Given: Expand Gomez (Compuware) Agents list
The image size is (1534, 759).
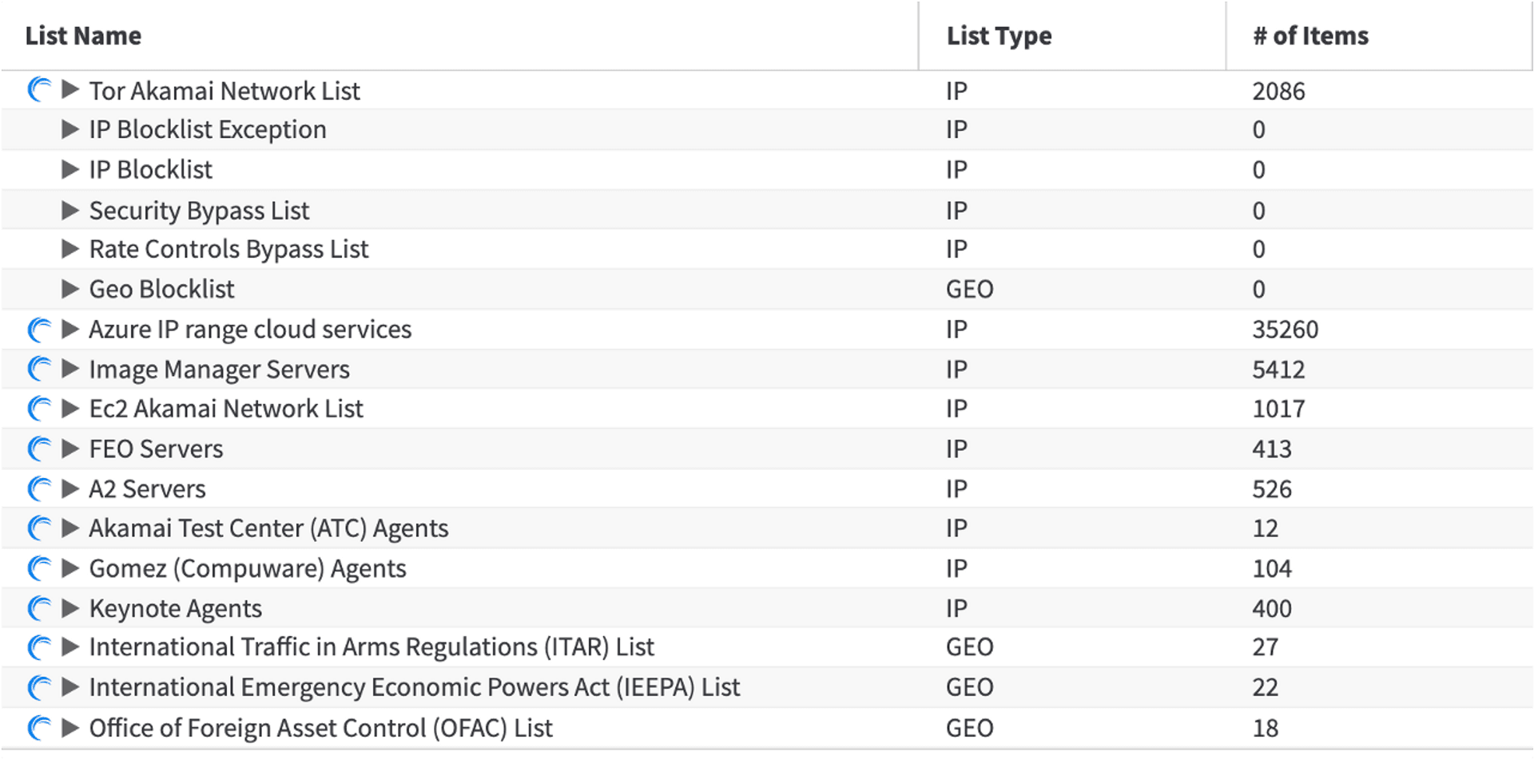Looking at the screenshot, I should 70,568.
